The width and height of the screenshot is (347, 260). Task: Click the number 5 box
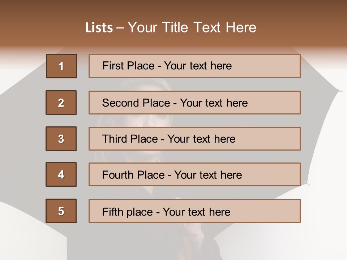point(61,211)
